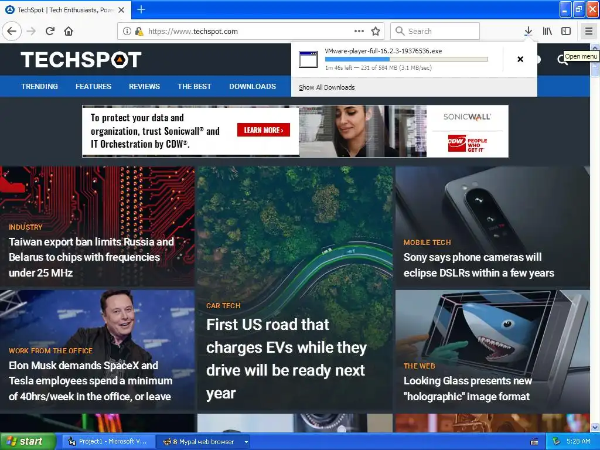
Task: Open the DOWNLOADS nav item
Action: (253, 87)
